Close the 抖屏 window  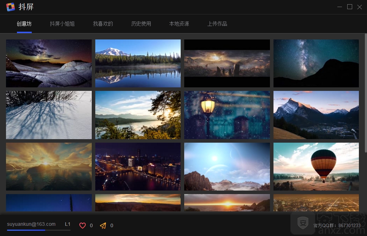tap(360, 7)
